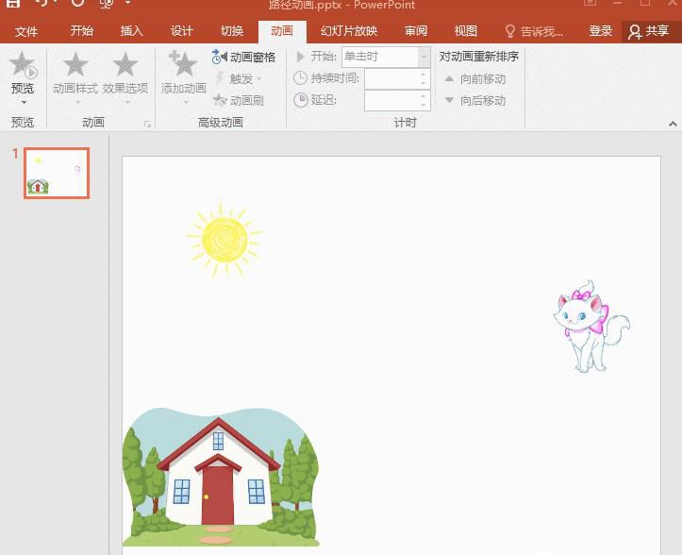Click Move Earlier (向前移动)

tap(475, 79)
